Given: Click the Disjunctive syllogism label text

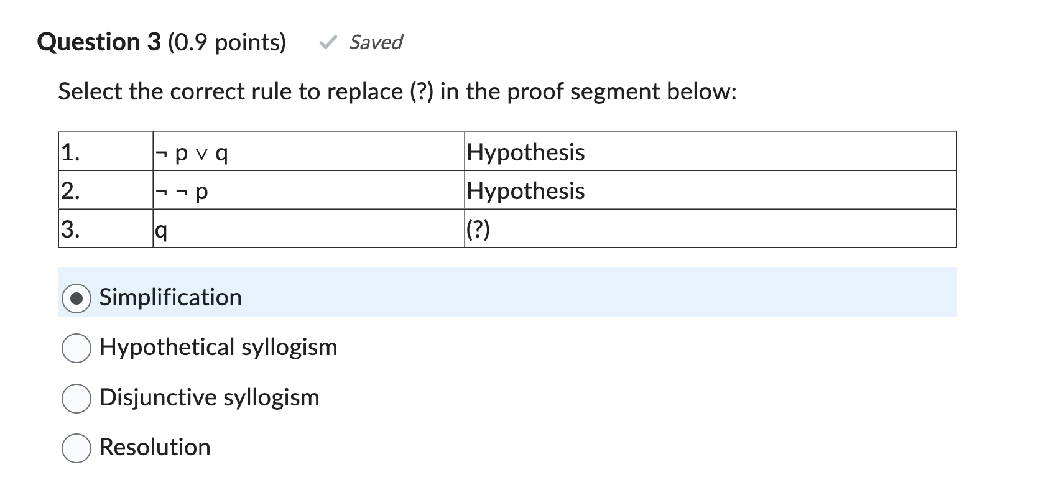Looking at the screenshot, I should (210, 397).
